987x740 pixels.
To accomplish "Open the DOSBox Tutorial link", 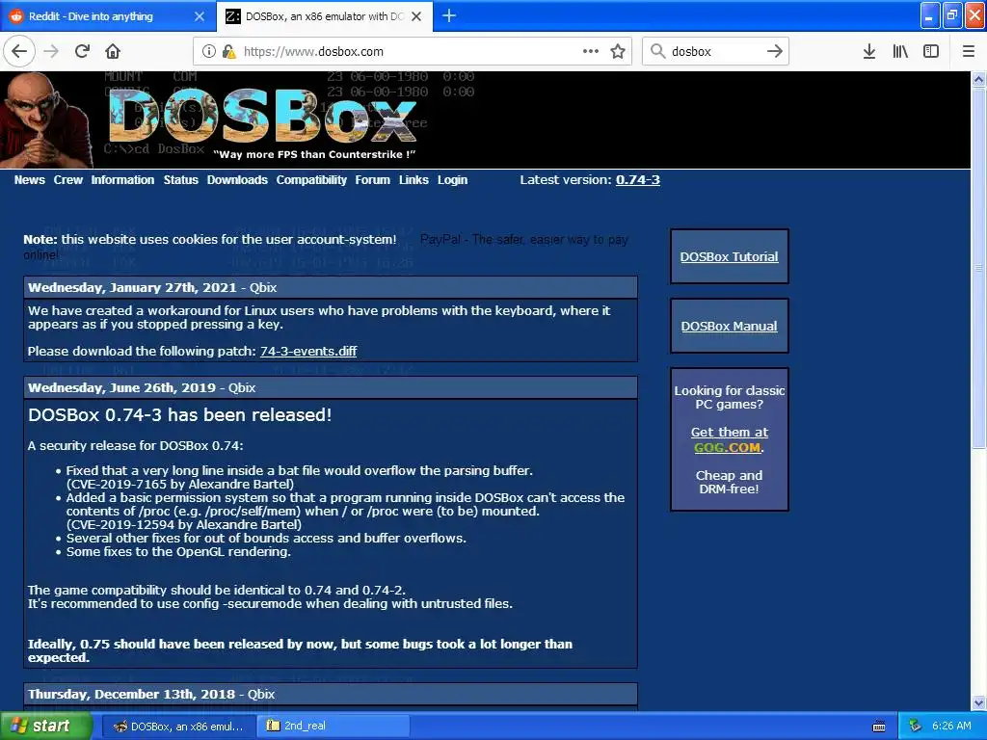I will tap(729, 256).
